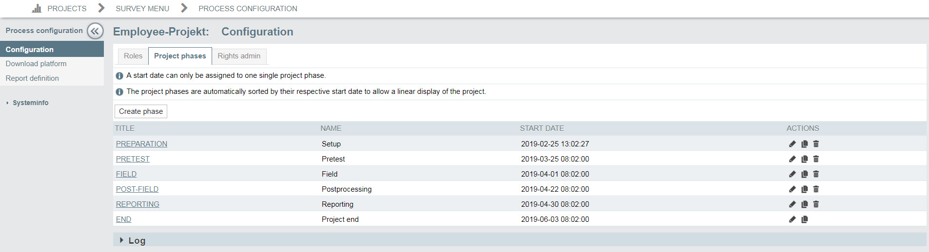Click the 'Employee-Projekt:' heading
The image size is (929, 252).
click(161, 32)
